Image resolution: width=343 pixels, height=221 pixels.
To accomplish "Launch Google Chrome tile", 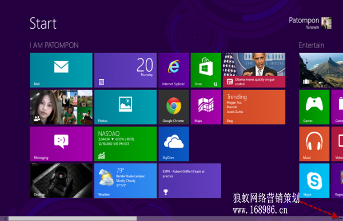I will pos(174,107).
